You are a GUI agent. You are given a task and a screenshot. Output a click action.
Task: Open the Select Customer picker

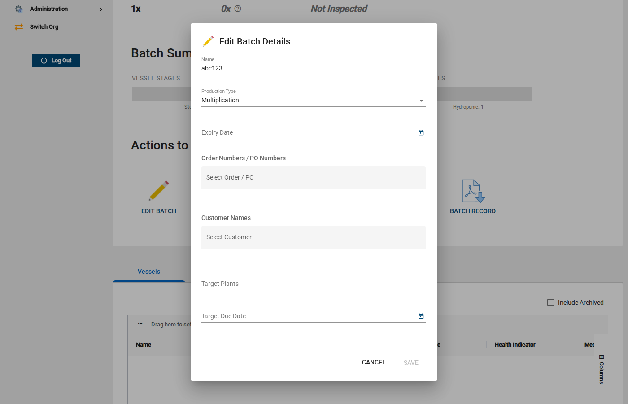click(x=313, y=237)
